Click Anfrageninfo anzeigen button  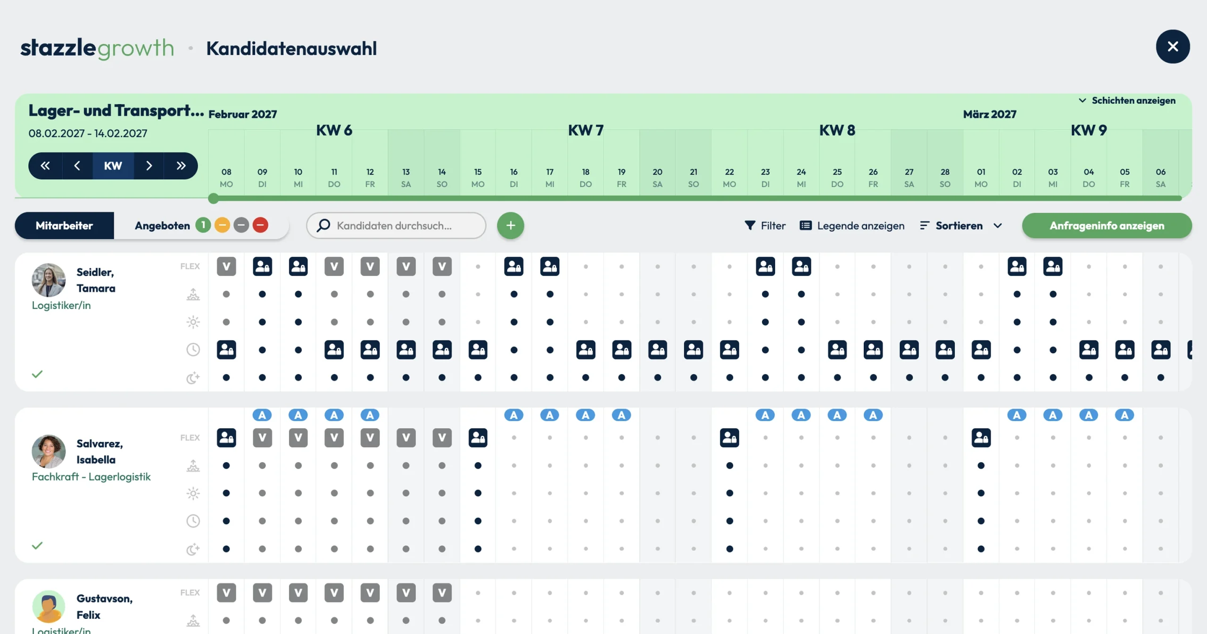1107,226
